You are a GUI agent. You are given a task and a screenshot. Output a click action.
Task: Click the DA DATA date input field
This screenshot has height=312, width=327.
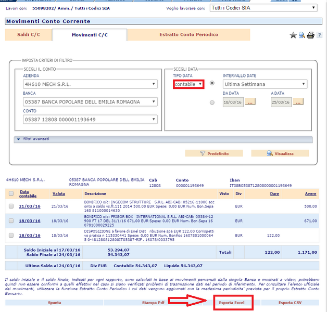[x=233, y=102]
